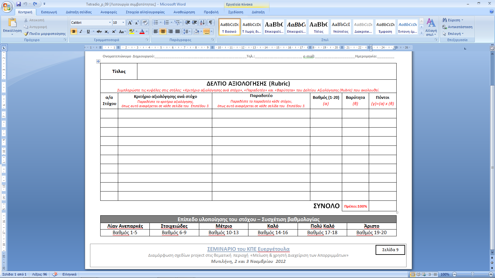Open Word Help with the question mark icon
This screenshot has height=278, width=495.
tap(492, 12)
